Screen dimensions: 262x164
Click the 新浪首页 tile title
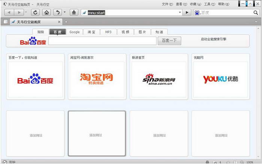pos(138,58)
